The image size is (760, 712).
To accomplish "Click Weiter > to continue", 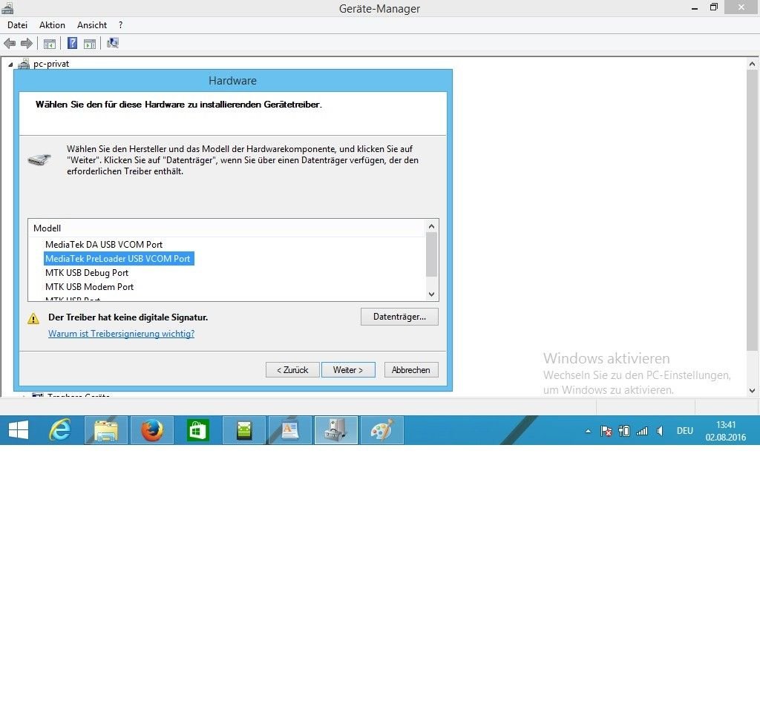I will click(348, 370).
